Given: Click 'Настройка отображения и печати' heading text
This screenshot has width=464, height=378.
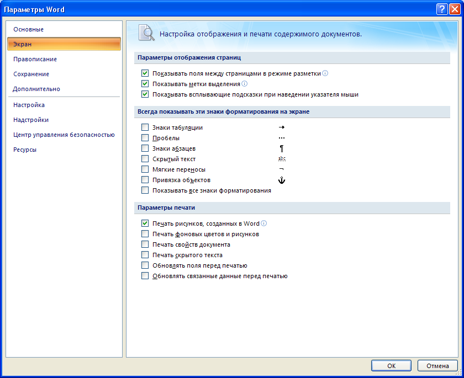Looking at the screenshot, I should tap(260, 34).
